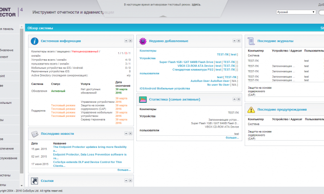Click the pyramid arrow handle under the test mode banner
324x194 pixels.
163,16
